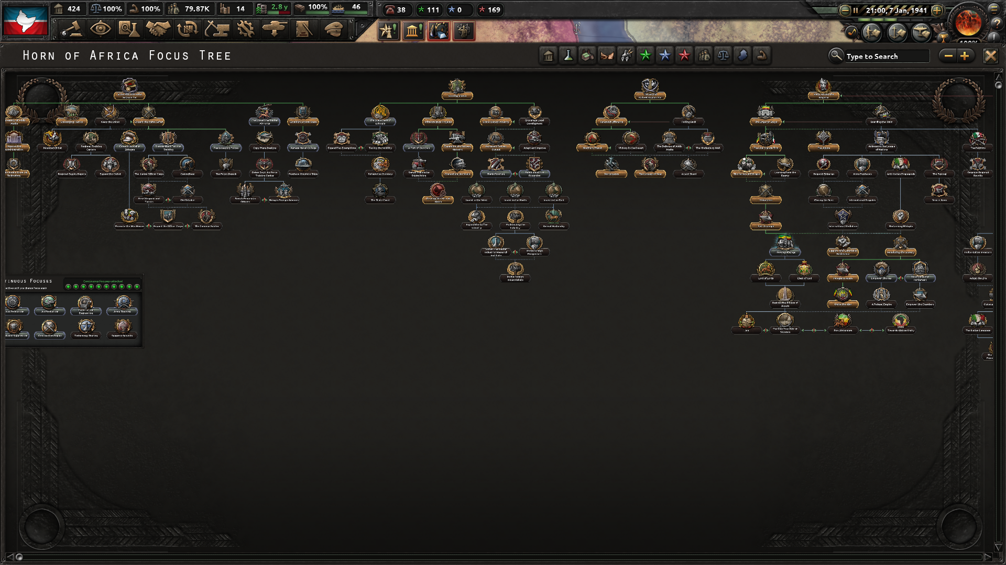The image size is (1006, 565).
Task: Toggle the green star army experience focus filter
Action: pyautogui.click(x=646, y=55)
